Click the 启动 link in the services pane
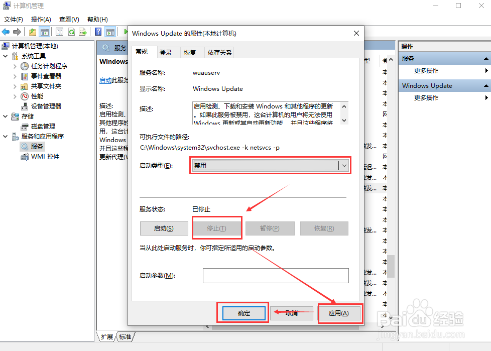The image size is (491, 351). (105, 80)
